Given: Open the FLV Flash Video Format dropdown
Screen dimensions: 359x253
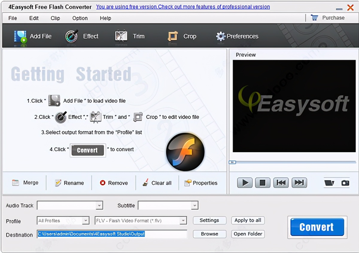Looking at the screenshot, I should (183, 221).
